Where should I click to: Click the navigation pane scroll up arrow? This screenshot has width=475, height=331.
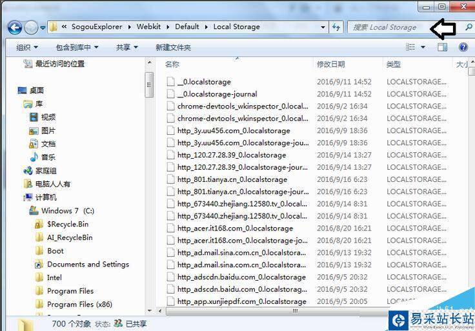coord(149,63)
